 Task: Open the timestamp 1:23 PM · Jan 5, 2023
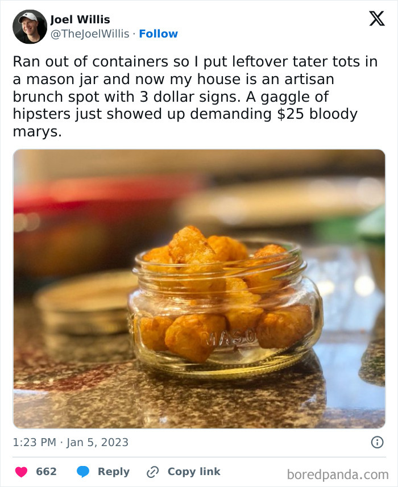pos(69,442)
